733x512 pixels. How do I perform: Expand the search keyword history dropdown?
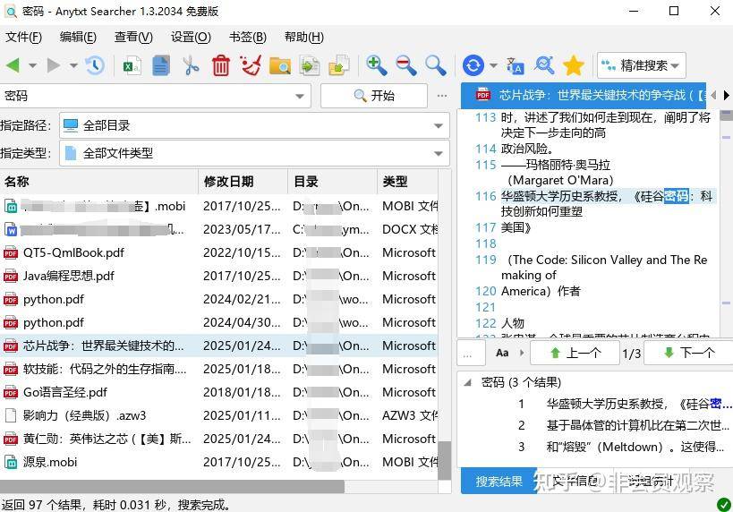click(x=300, y=97)
